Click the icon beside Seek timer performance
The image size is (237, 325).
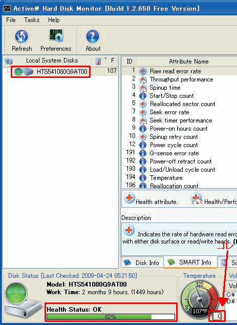[143, 120]
